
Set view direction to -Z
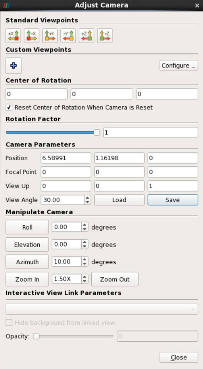(x=105, y=35)
